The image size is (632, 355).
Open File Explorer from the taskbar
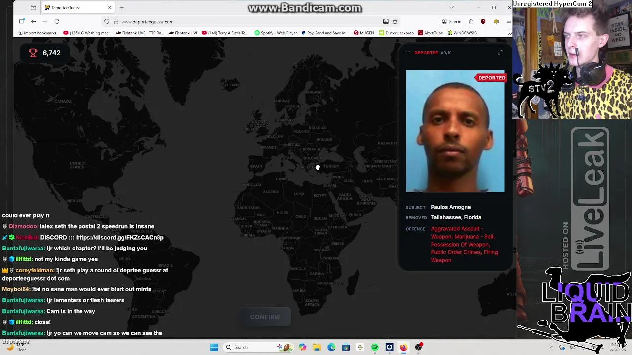point(316,347)
